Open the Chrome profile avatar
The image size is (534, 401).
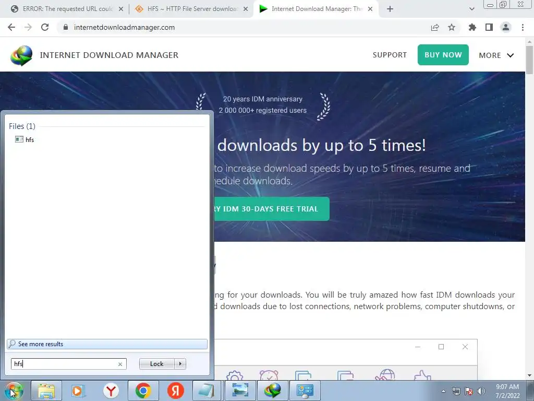click(506, 27)
